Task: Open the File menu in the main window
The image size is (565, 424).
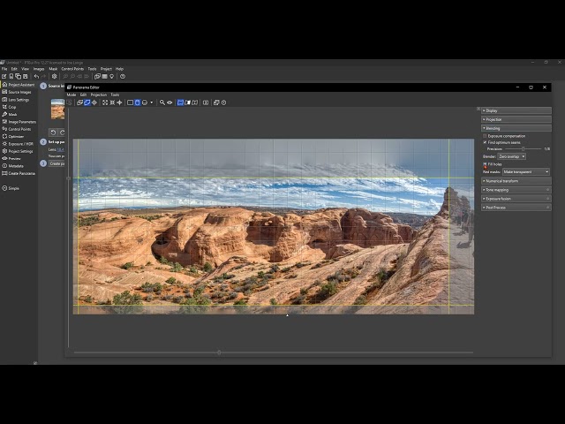Action: click(4, 69)
